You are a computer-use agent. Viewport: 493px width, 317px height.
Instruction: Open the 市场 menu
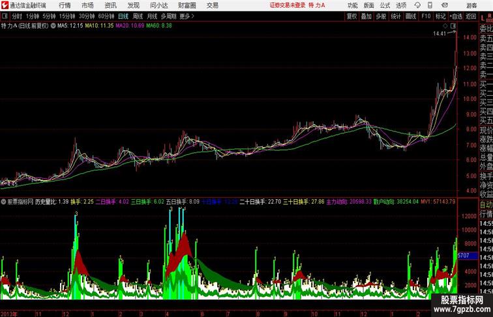[x=87, y=5]
